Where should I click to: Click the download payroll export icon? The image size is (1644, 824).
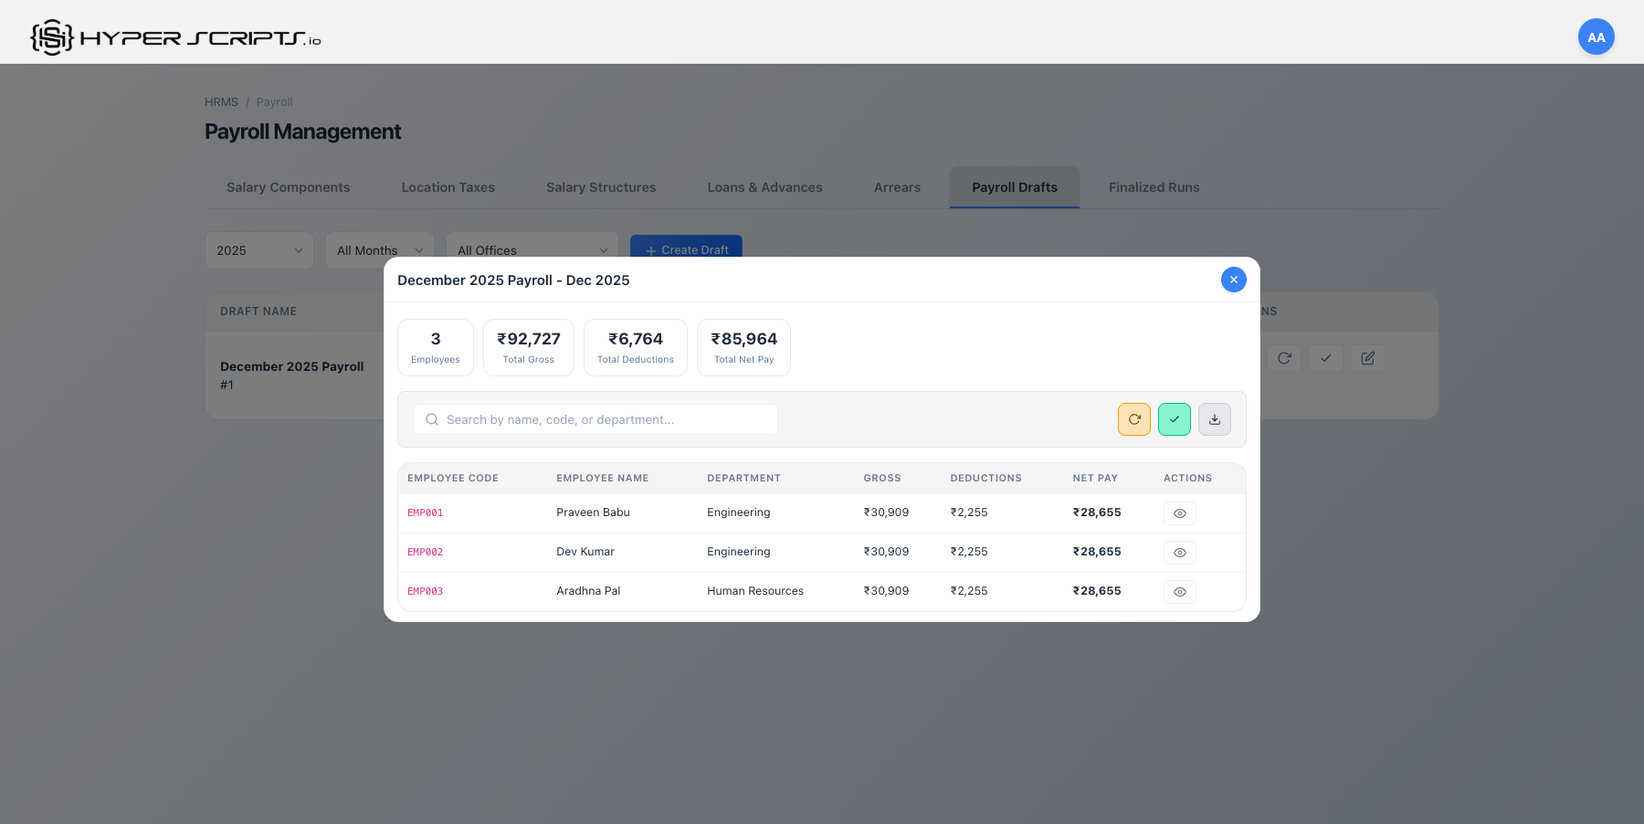click(1214, 419)
